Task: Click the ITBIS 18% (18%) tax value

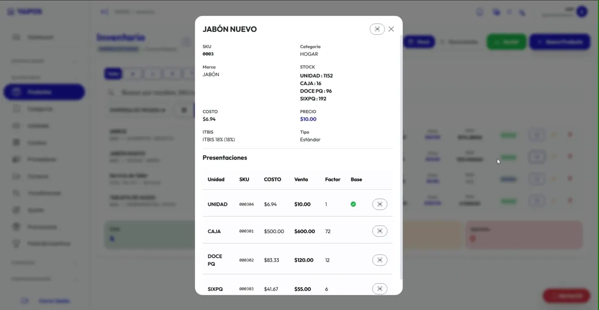Action: click(219, 140)
